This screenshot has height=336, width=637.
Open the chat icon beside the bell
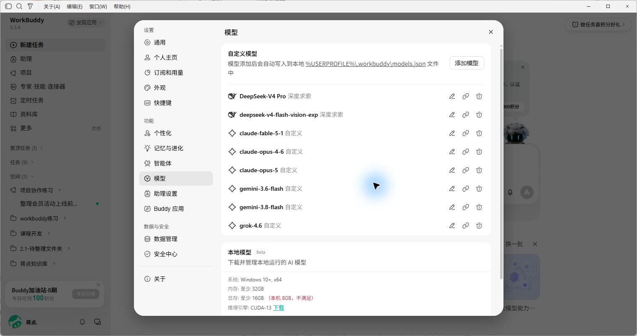tap(97, 322)
